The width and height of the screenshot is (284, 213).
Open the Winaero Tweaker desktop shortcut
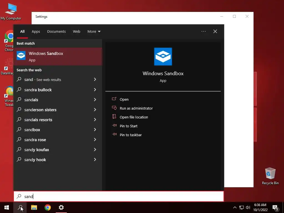pos(9,96)
